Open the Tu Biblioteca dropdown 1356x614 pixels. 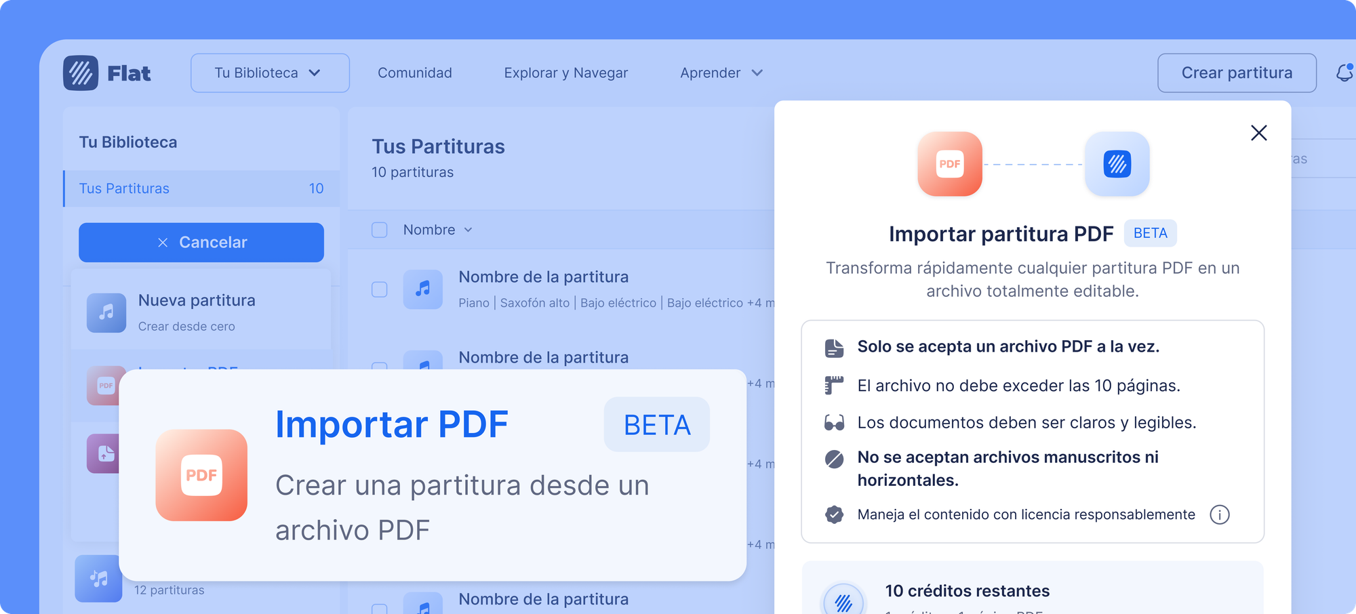click(270, 73)
